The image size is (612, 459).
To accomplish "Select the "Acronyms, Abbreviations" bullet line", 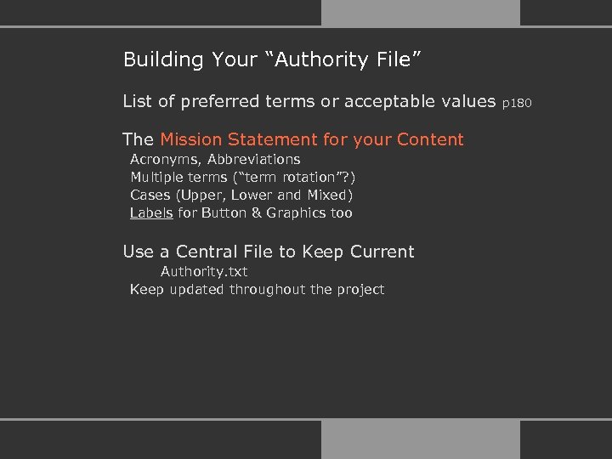I will pyautogui.click(x=215, y=159).
